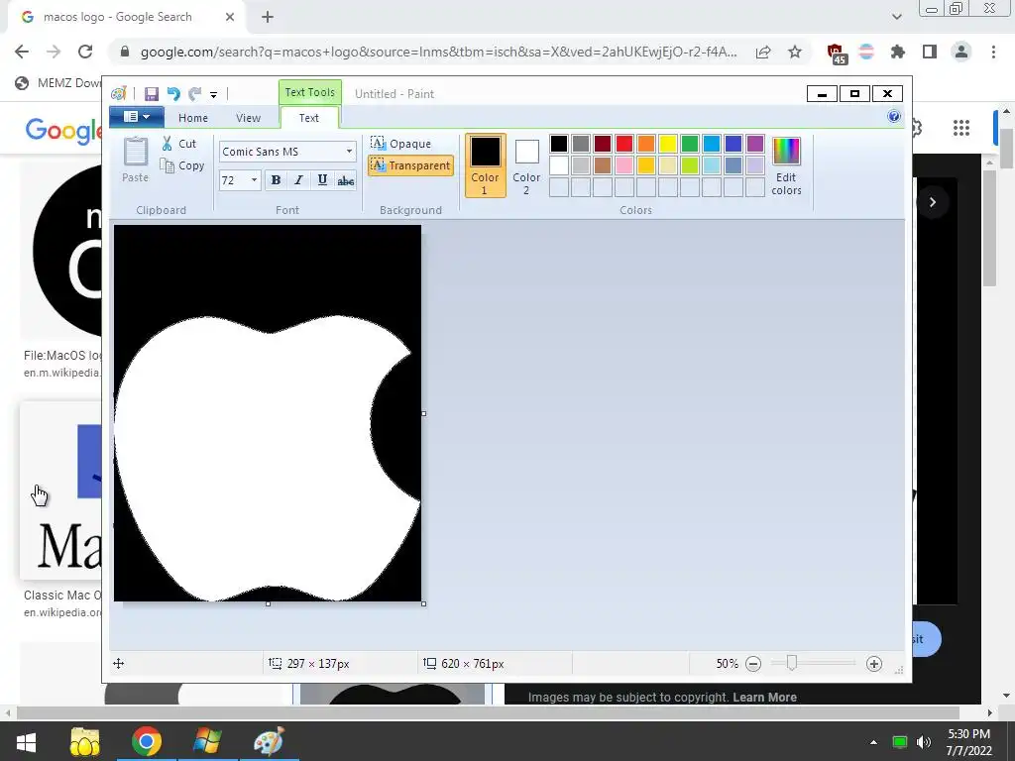Viewport: 1015px width, 761px height.
Task: Bookmark this page with the star icon
Action: (795, 52)
